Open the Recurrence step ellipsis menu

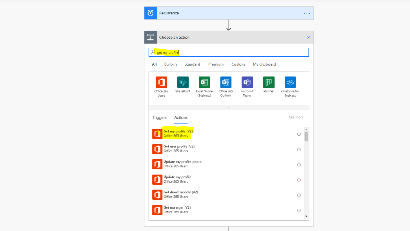pos(307,13)
